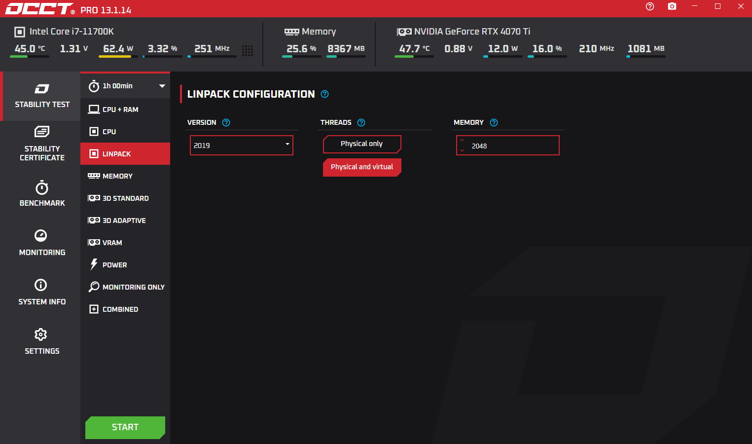Image resolution: width=752 pixels, height=444 pixels.
Task: Select the LINPACK test
Action: [125, 154]
